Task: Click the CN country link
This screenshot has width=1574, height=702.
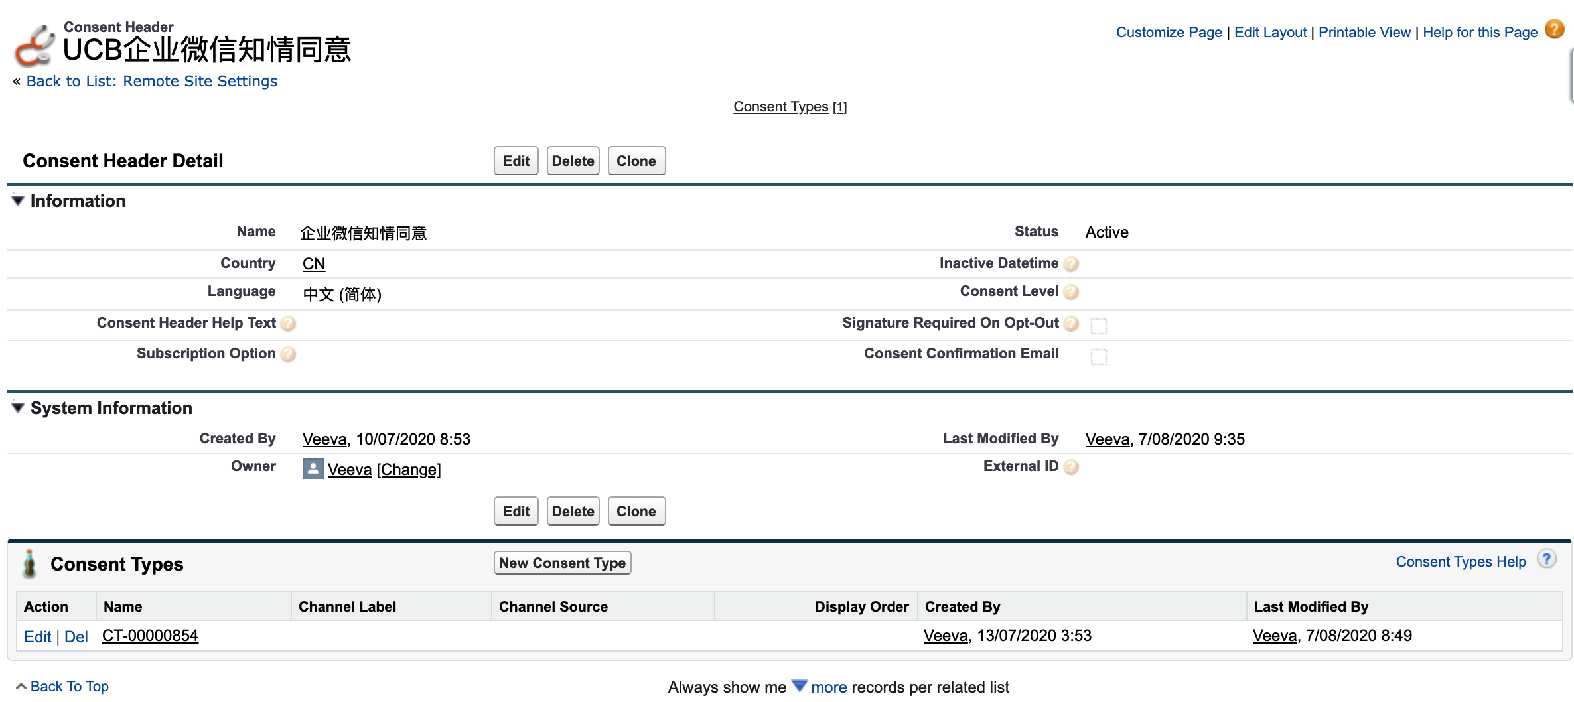Action: coord(313,264)
